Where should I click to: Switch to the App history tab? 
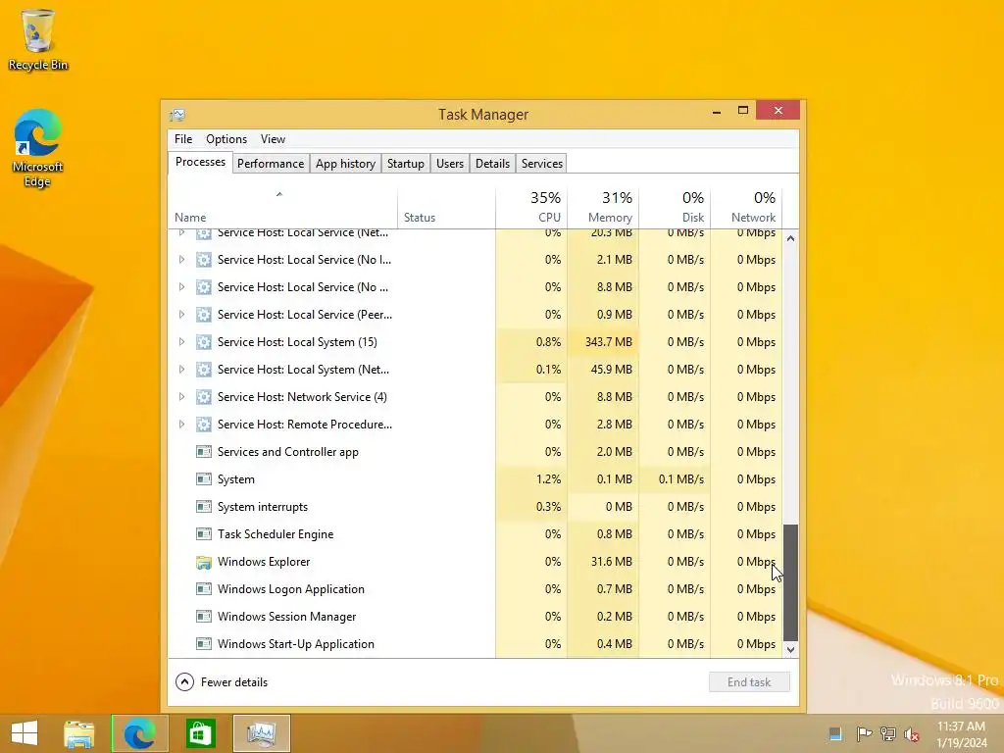pyautogui.click(x=345, y=164)
